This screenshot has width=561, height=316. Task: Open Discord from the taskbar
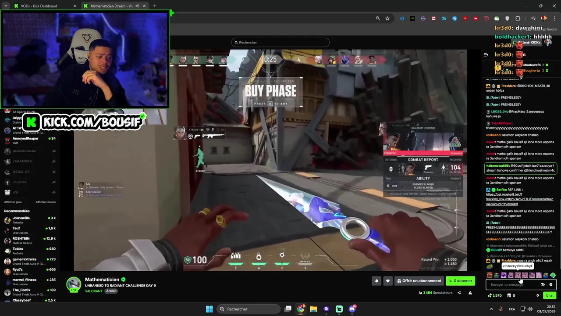[352, 309]
